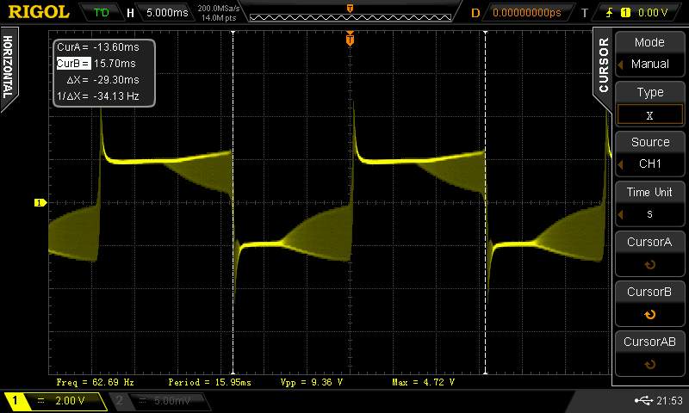Viewport: 689px width, 413px height.
Task: Click the CursorB rotary knob icon
Action: [649, 315]
